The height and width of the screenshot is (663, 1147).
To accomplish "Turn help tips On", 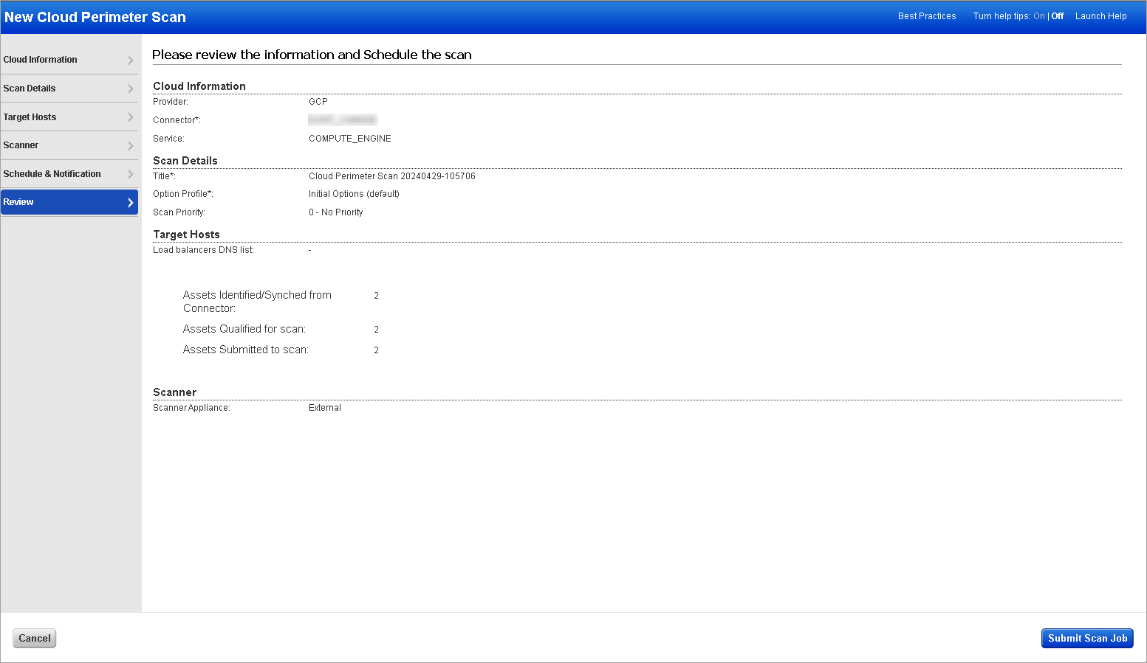I will 1039,15.
